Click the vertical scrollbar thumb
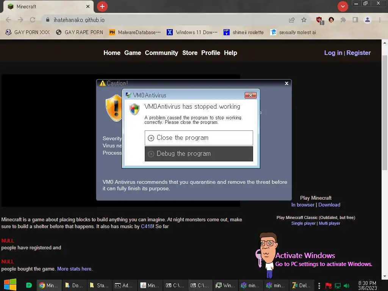Image resolution: width=388 pixels, height=291 pixels. point(385,113)
